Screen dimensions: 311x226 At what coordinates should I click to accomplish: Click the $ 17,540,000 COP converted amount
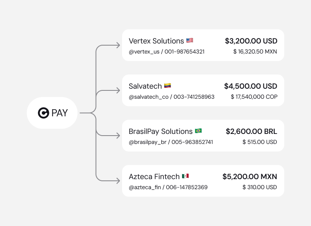(x=254, y=97)
